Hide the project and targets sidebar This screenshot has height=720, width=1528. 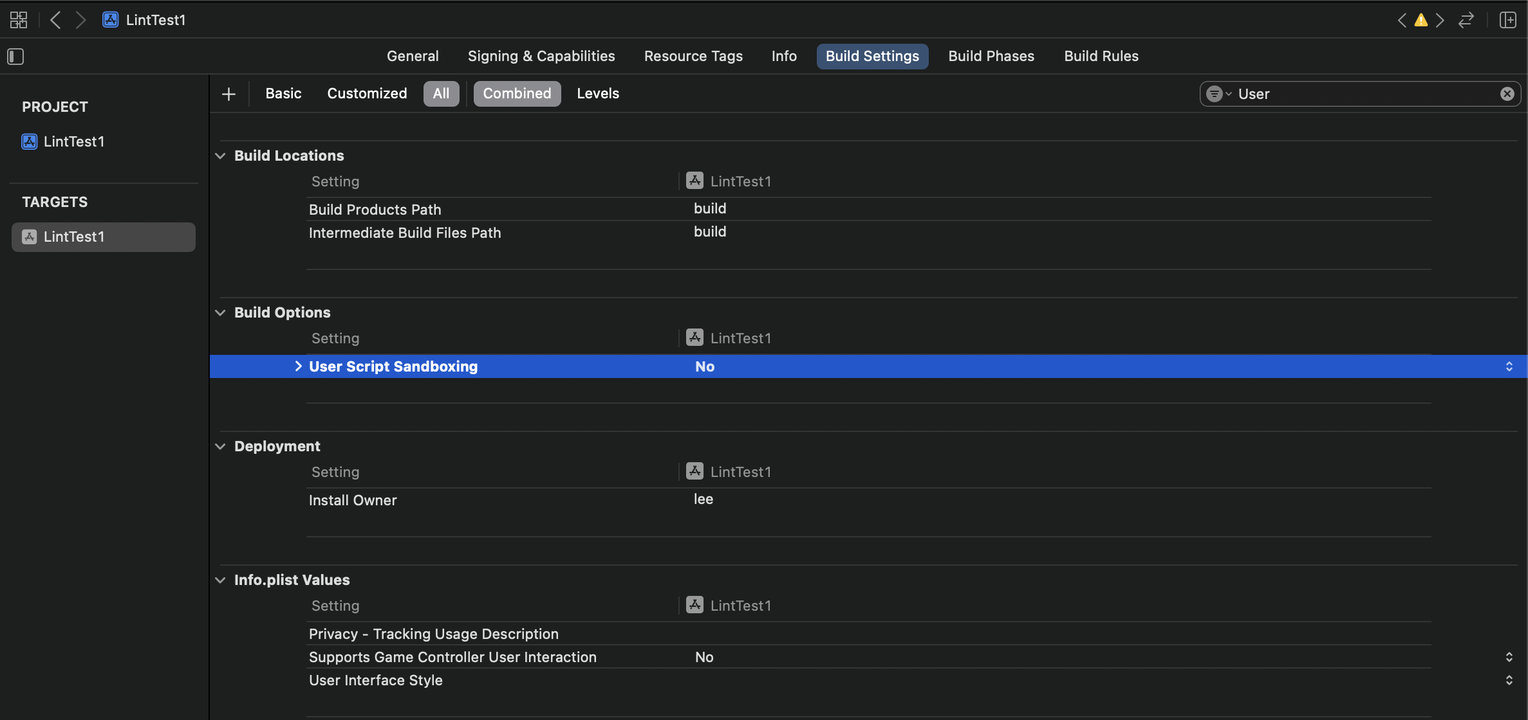(15, 57)
